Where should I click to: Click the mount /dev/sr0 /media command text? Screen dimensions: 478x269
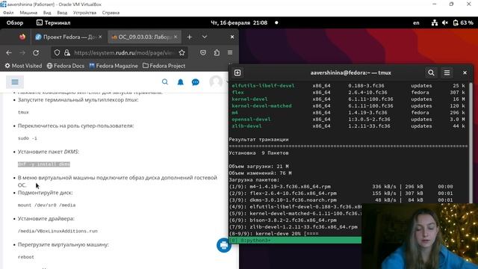(x=46, y=205)
